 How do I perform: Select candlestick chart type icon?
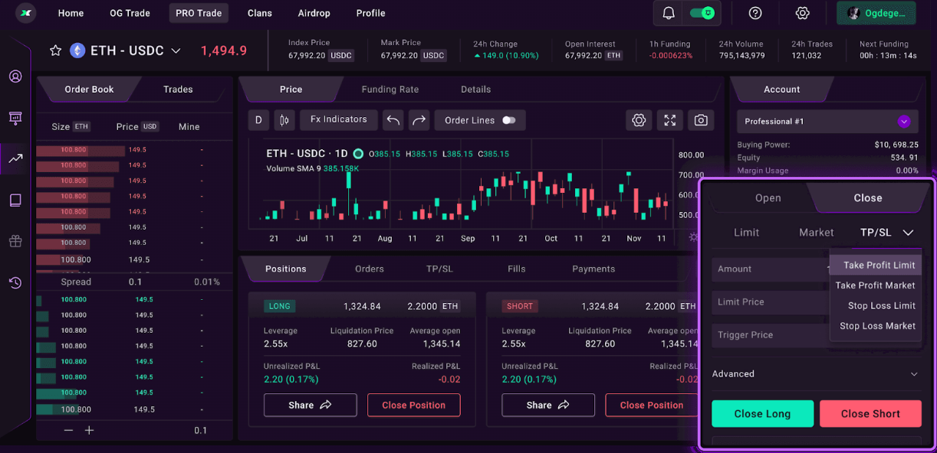coord(284,120)
